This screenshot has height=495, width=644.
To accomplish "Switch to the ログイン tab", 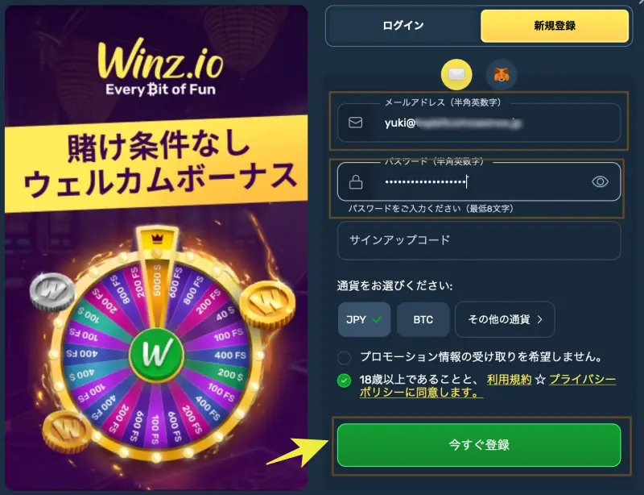I will point(403,26).
